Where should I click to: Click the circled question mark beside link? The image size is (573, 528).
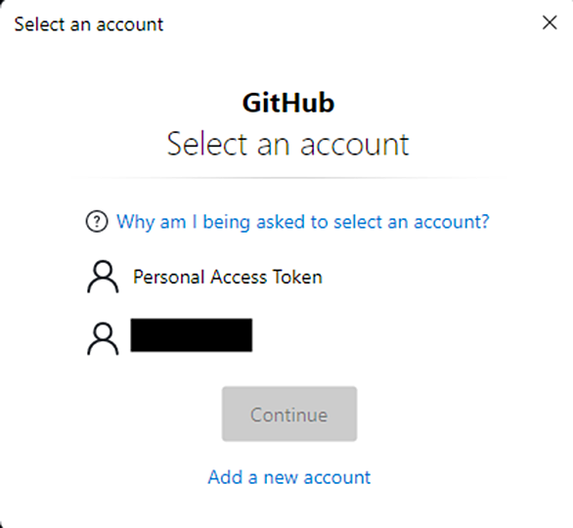point(97,221)
